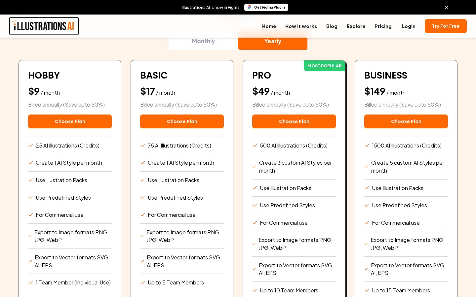Image resolution: width=476 pixels, height=297 pixels.
Task: Click 'Up to 5 Team Members' text
Action: coord(176,282)
